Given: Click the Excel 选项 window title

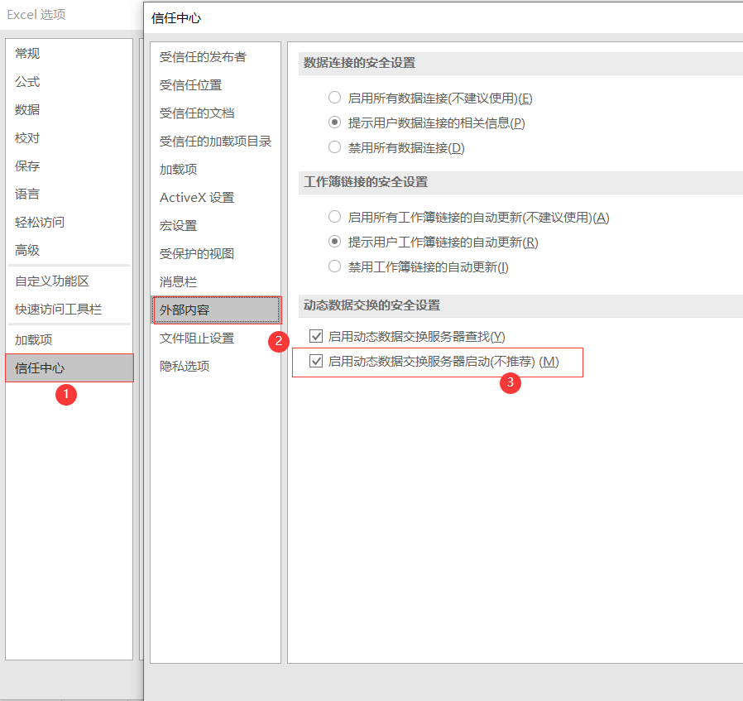Looking at the screenshot, I should [36, 14].
